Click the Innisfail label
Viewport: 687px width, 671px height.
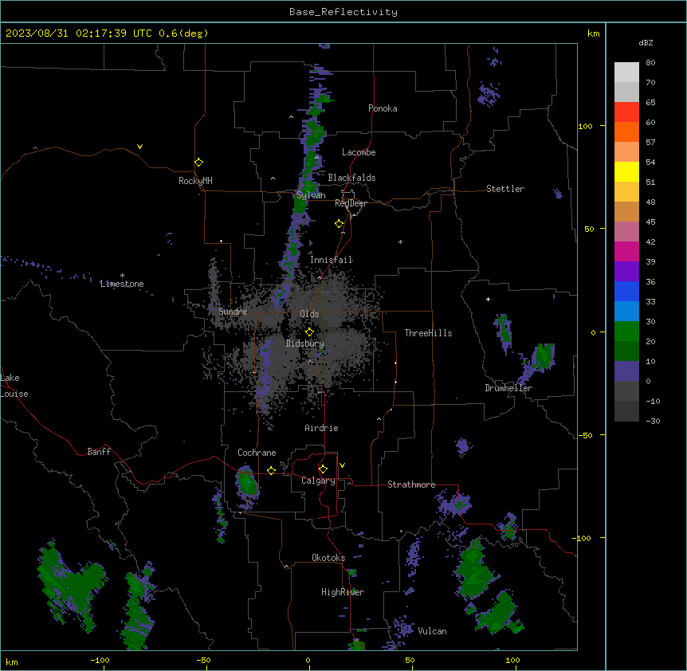[331, 260]
